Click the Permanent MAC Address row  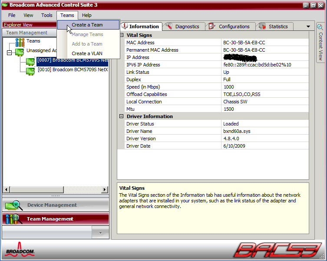pos(217,50)
